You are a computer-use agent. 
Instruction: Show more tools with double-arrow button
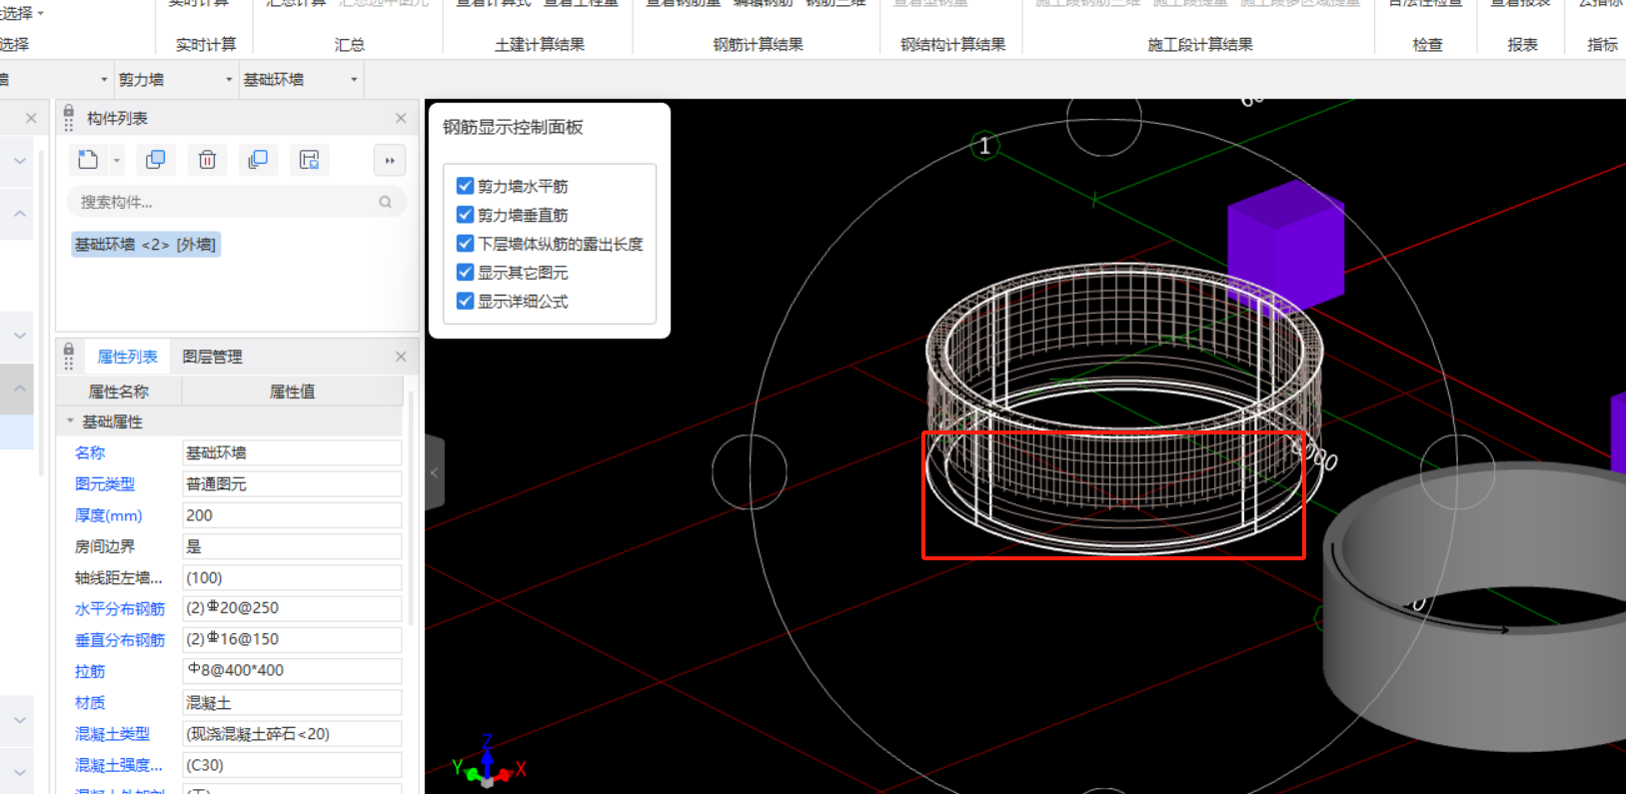(389, 160)
